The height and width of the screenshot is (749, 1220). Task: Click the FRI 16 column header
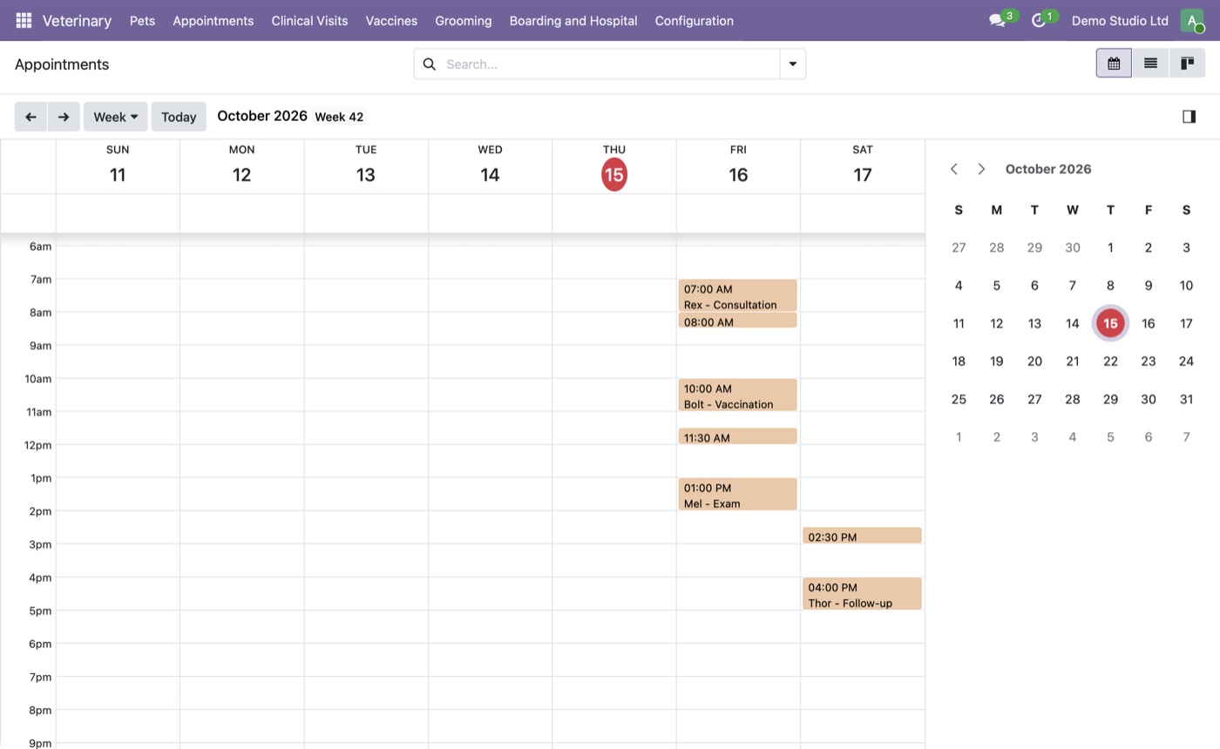click(x=738, y=166)
